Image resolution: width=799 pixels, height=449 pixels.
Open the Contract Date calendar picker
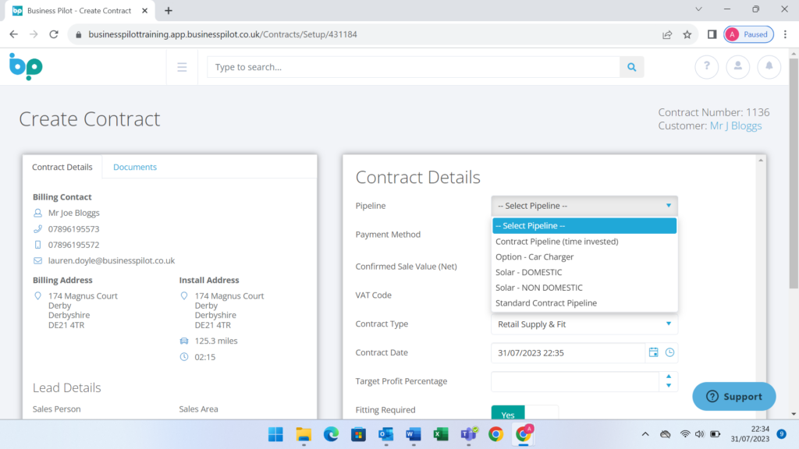[654, 352]
